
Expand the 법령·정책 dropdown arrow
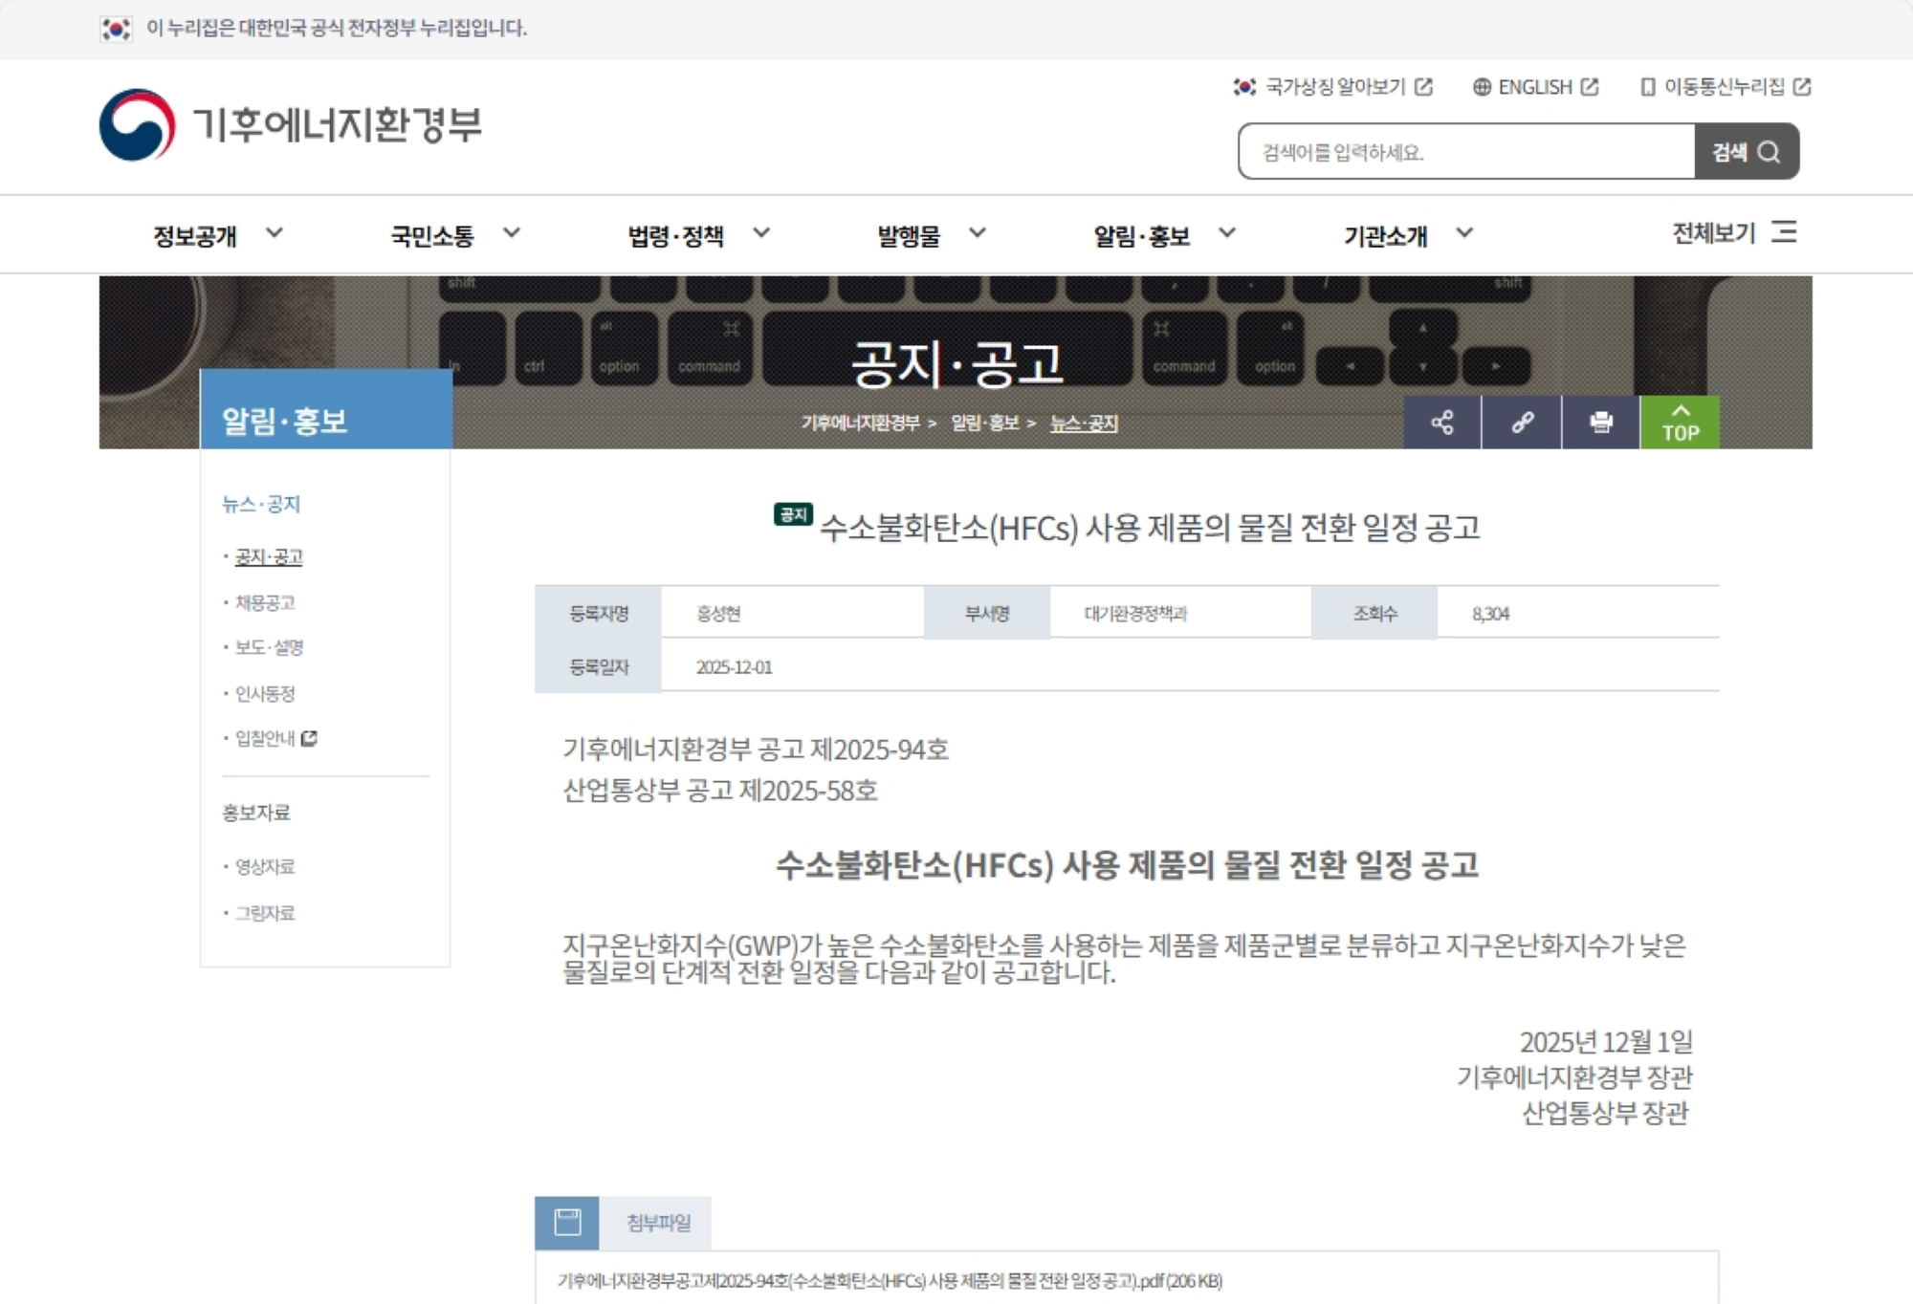pyautogui.click(x=761, y=233)
